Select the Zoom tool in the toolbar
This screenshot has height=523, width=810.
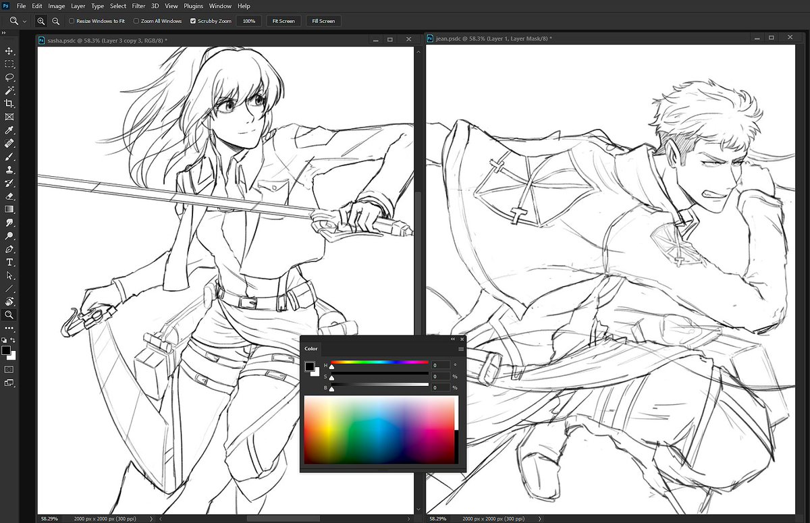[x=9, y=315]
